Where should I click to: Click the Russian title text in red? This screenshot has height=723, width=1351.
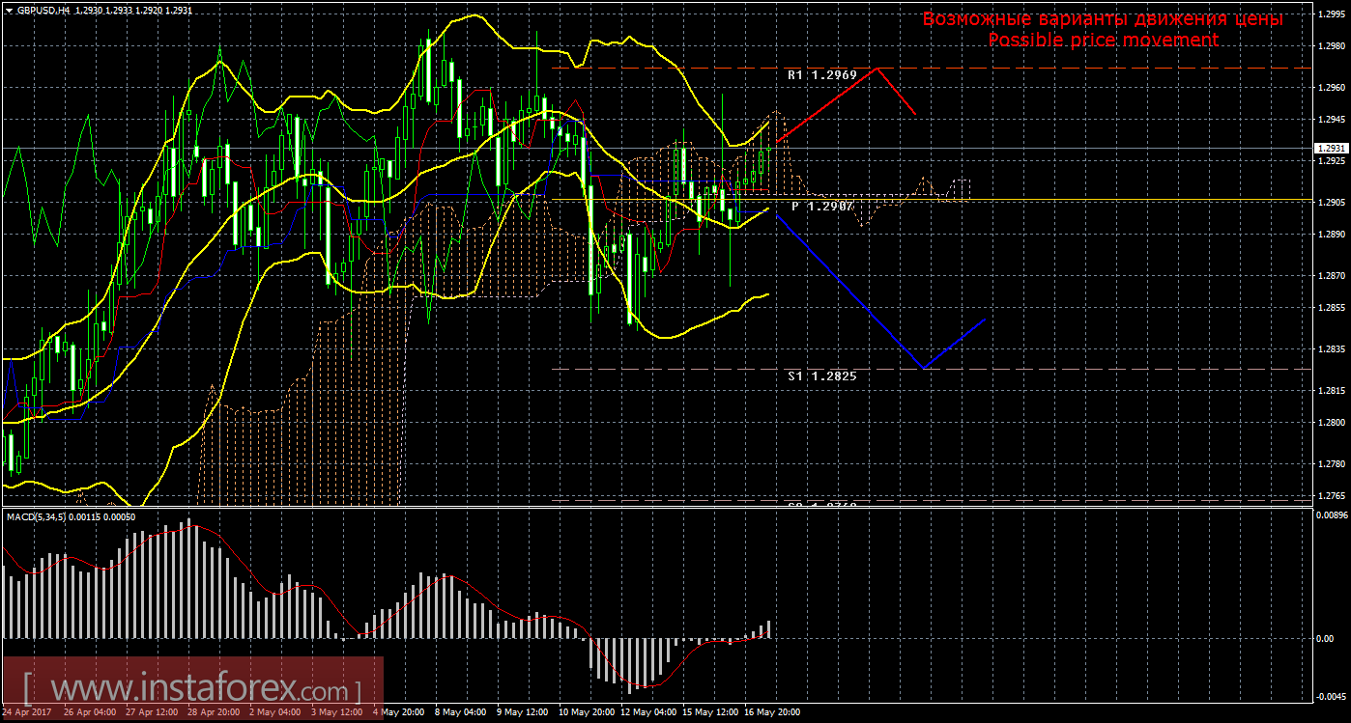[1103, 19]
